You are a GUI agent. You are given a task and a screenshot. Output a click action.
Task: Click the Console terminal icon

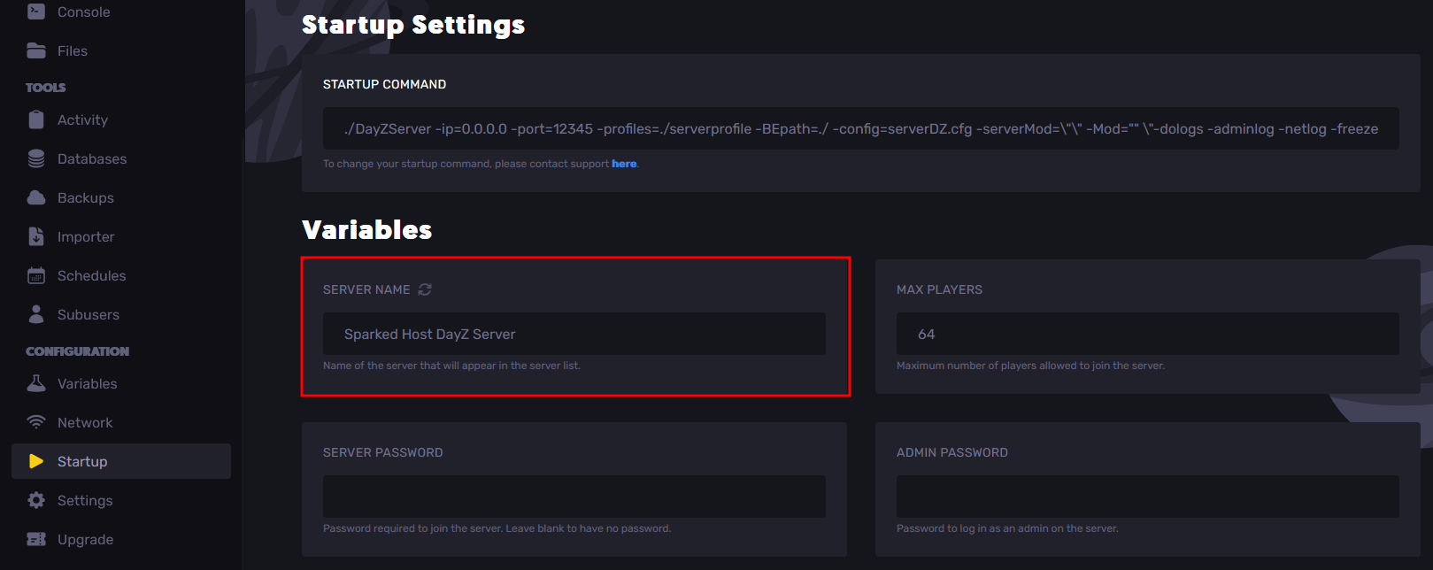pos(36,12)
